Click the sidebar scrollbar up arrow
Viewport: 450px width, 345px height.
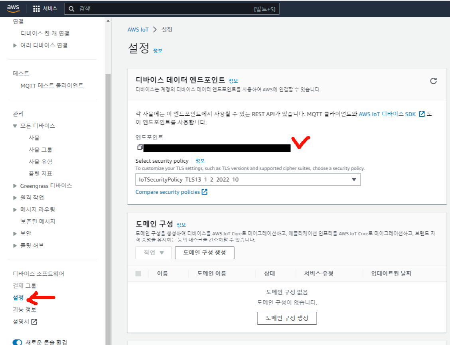point(108,21)
